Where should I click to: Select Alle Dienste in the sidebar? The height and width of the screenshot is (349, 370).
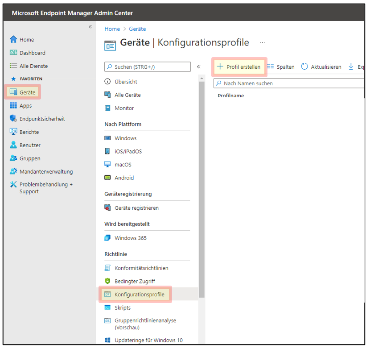click(33, 66)
